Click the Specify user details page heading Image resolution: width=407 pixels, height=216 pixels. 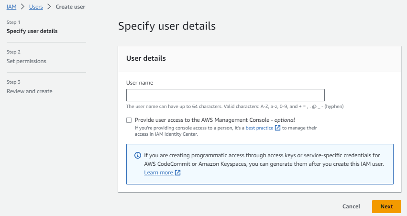coord(166,26)
